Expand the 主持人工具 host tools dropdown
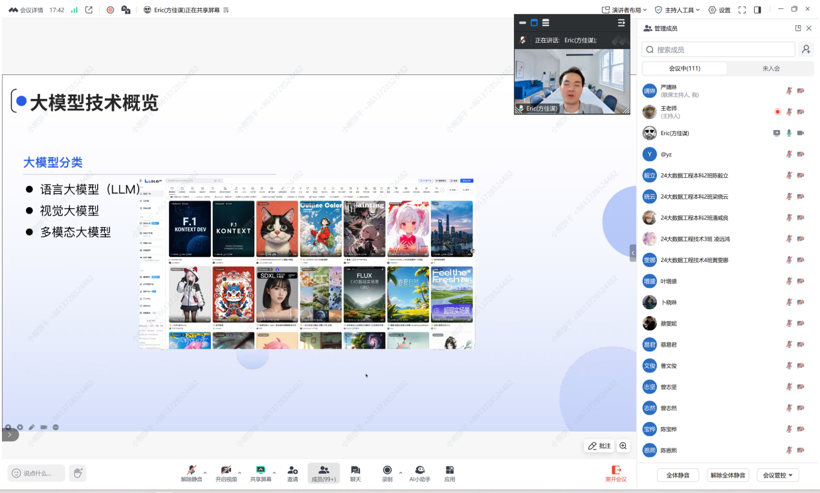820x493 pixels. pos(678,10)
